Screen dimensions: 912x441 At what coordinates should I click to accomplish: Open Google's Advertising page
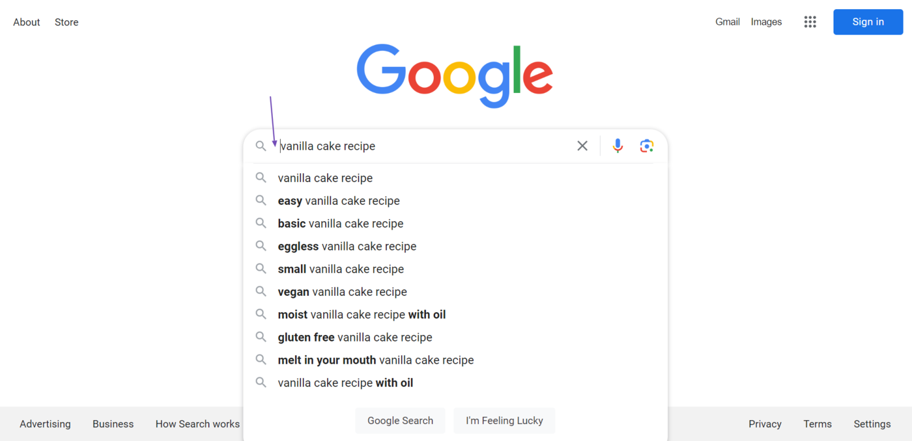coord(45,423)
